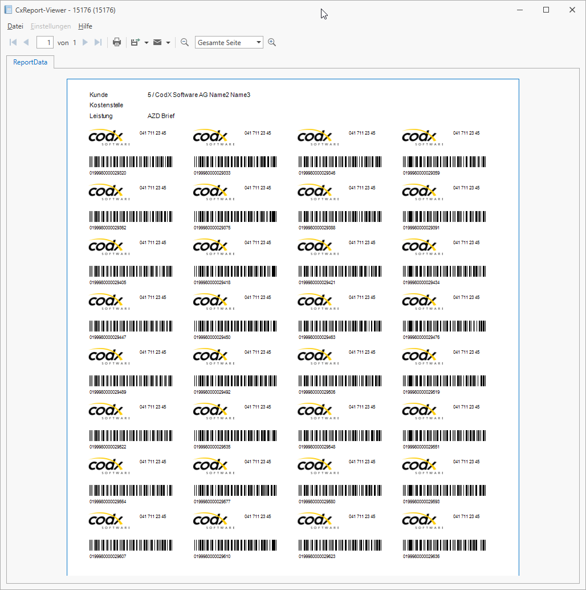Click barcode number 0199980000029450
The height and width of the screenshot is (590, 586).
point(212,337)
